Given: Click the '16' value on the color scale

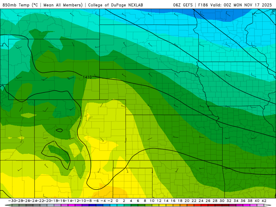Looking at the screenshot, I should [173, 201].
